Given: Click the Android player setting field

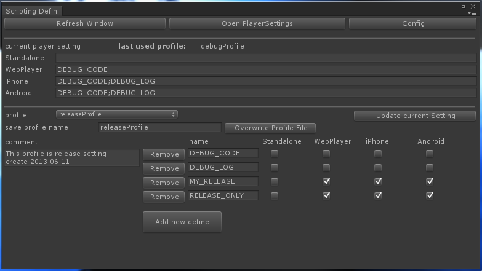Looking at the screenshot, I should pos(266,93).
